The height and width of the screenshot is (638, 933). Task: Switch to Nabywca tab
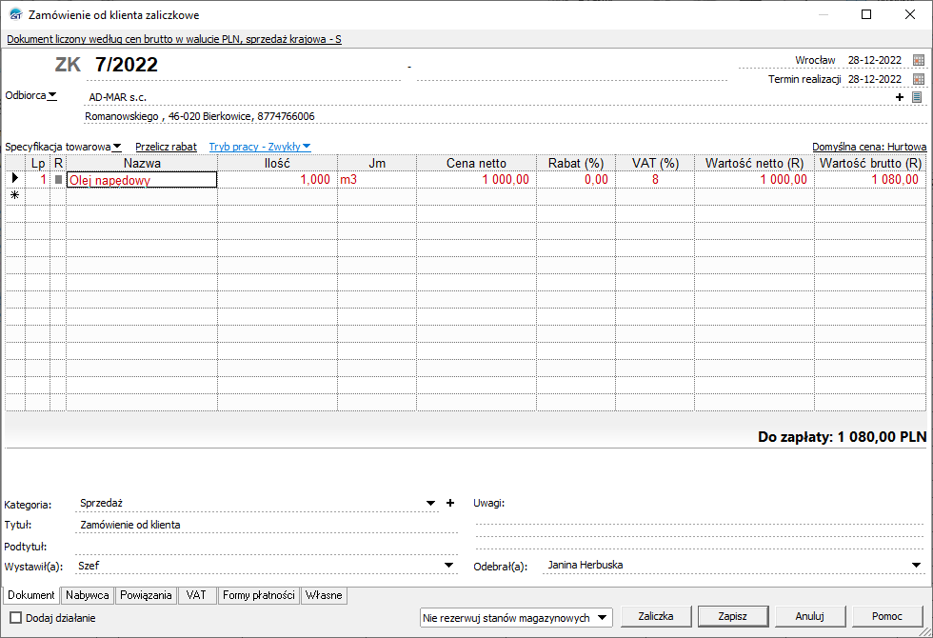click(87, 595)
